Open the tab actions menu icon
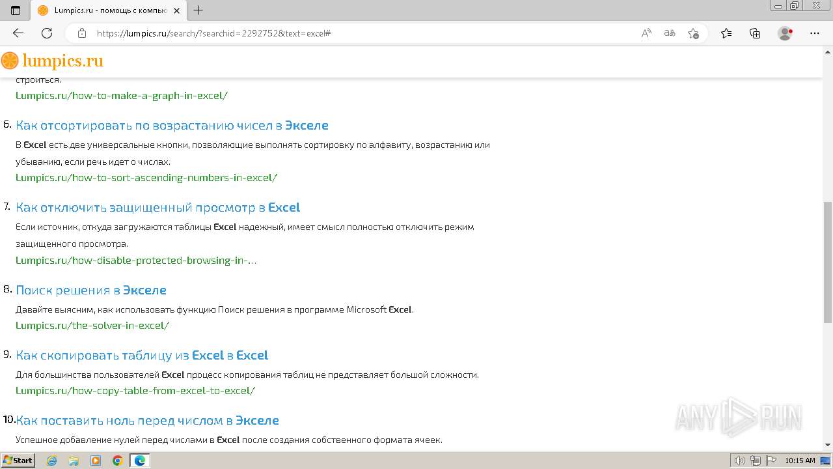 (x=16, y=10)
